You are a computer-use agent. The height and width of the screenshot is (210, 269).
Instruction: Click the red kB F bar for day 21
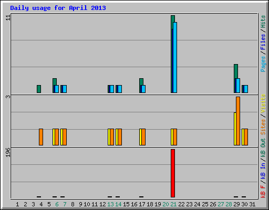[173, 173]
